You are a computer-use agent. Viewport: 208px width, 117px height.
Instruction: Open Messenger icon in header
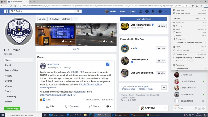click(147, 11)
